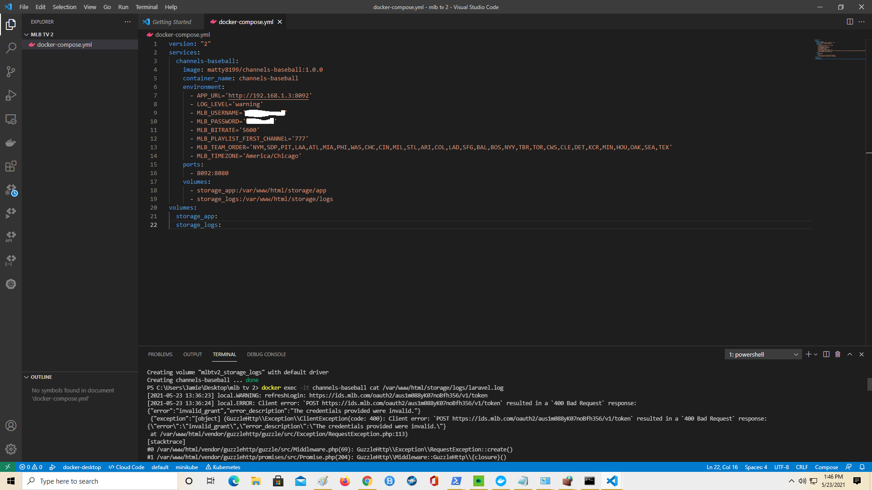Switch to the Problems panel tab
This screenshot has height=490, width=872.
(160, 354)
